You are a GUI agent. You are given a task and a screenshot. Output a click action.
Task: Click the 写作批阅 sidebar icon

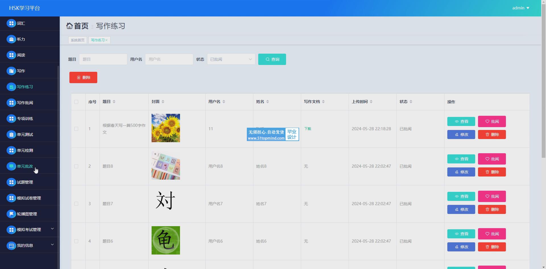coord(11,103)
